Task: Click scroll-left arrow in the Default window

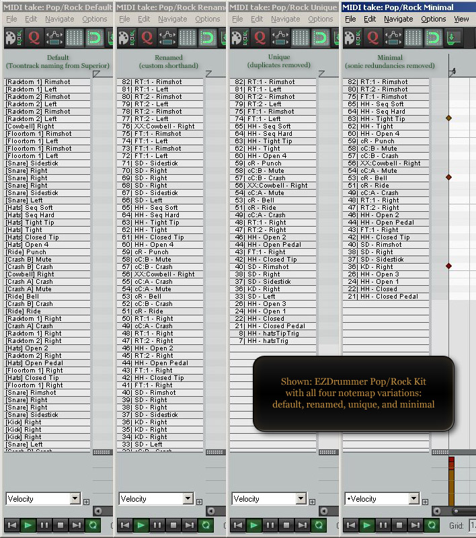Action: point(98,511)
